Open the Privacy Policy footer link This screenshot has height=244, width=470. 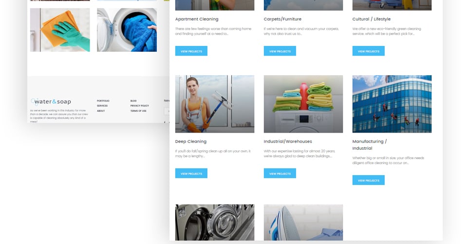pos(140,106)
